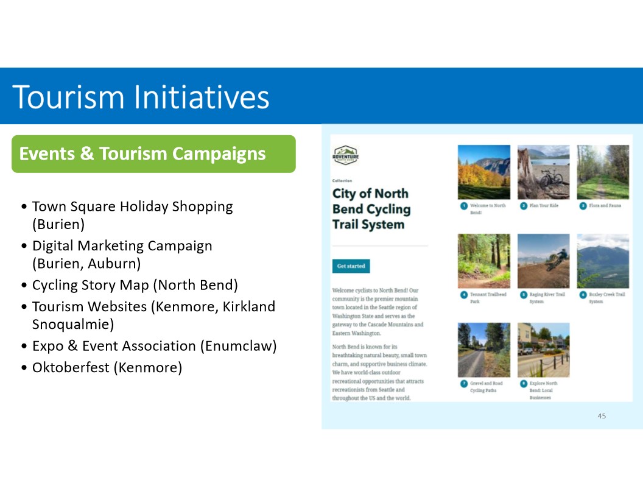Click the Adventure North Bend logo

tap(345, 155)
